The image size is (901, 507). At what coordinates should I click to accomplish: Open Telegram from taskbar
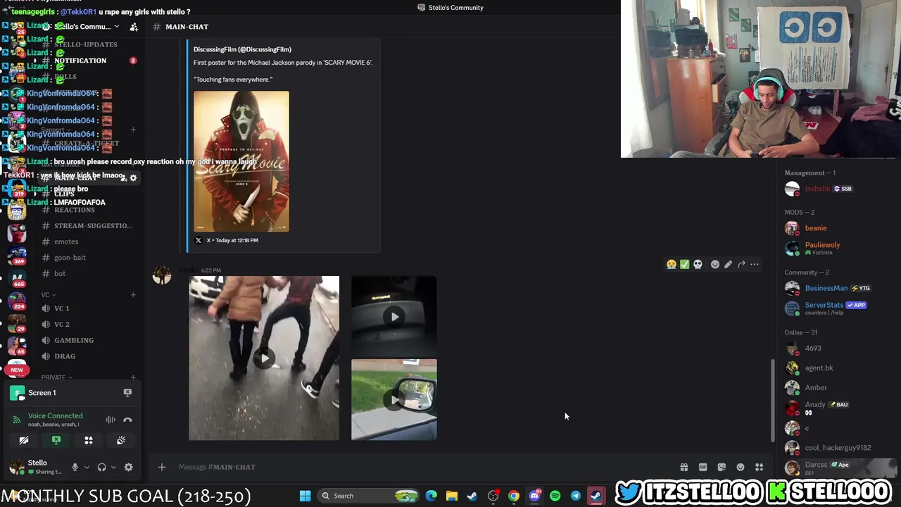576,496
